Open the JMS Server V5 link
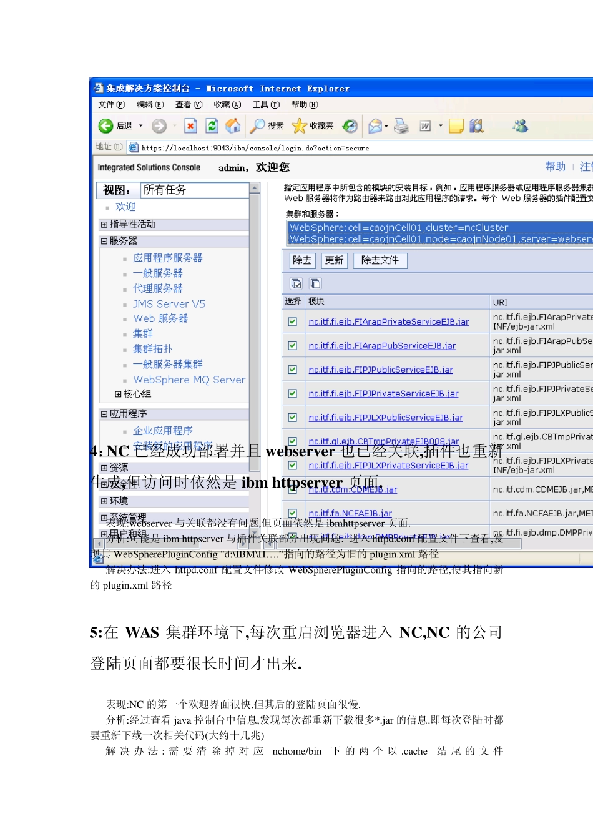This screenshot has width=593, height=839. (x=169, y=304)
